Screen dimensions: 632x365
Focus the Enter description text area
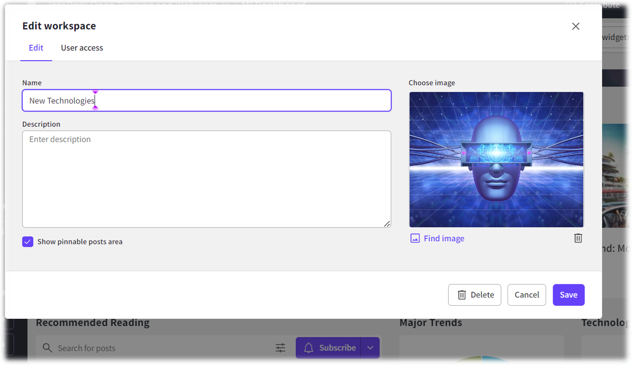click(206, 179)
